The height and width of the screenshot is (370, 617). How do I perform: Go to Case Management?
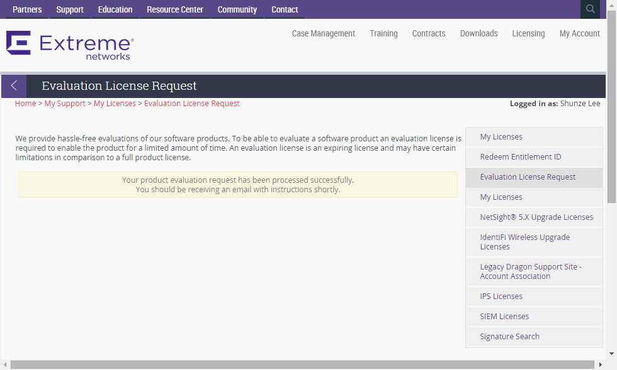tap(324, 33)
